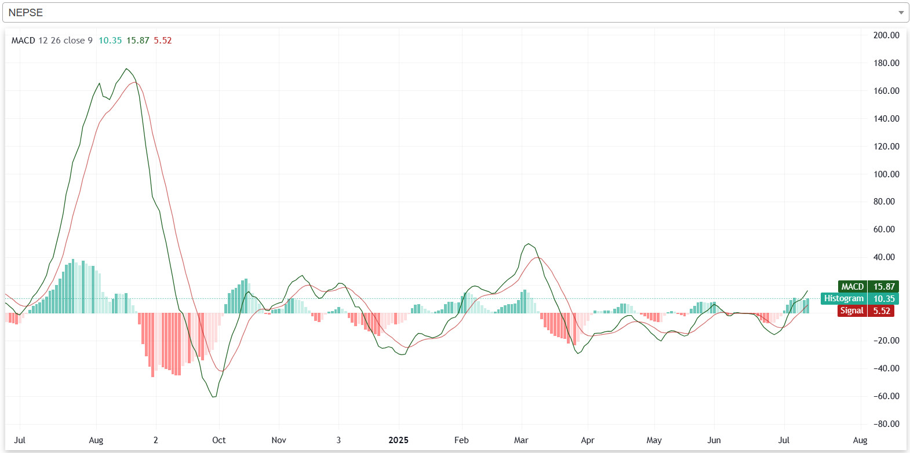Image resolution: width=910 pixels, height=453 pixels.
Task: Click the dropdown arrow at far right
Action: click(x=901, y=13)
